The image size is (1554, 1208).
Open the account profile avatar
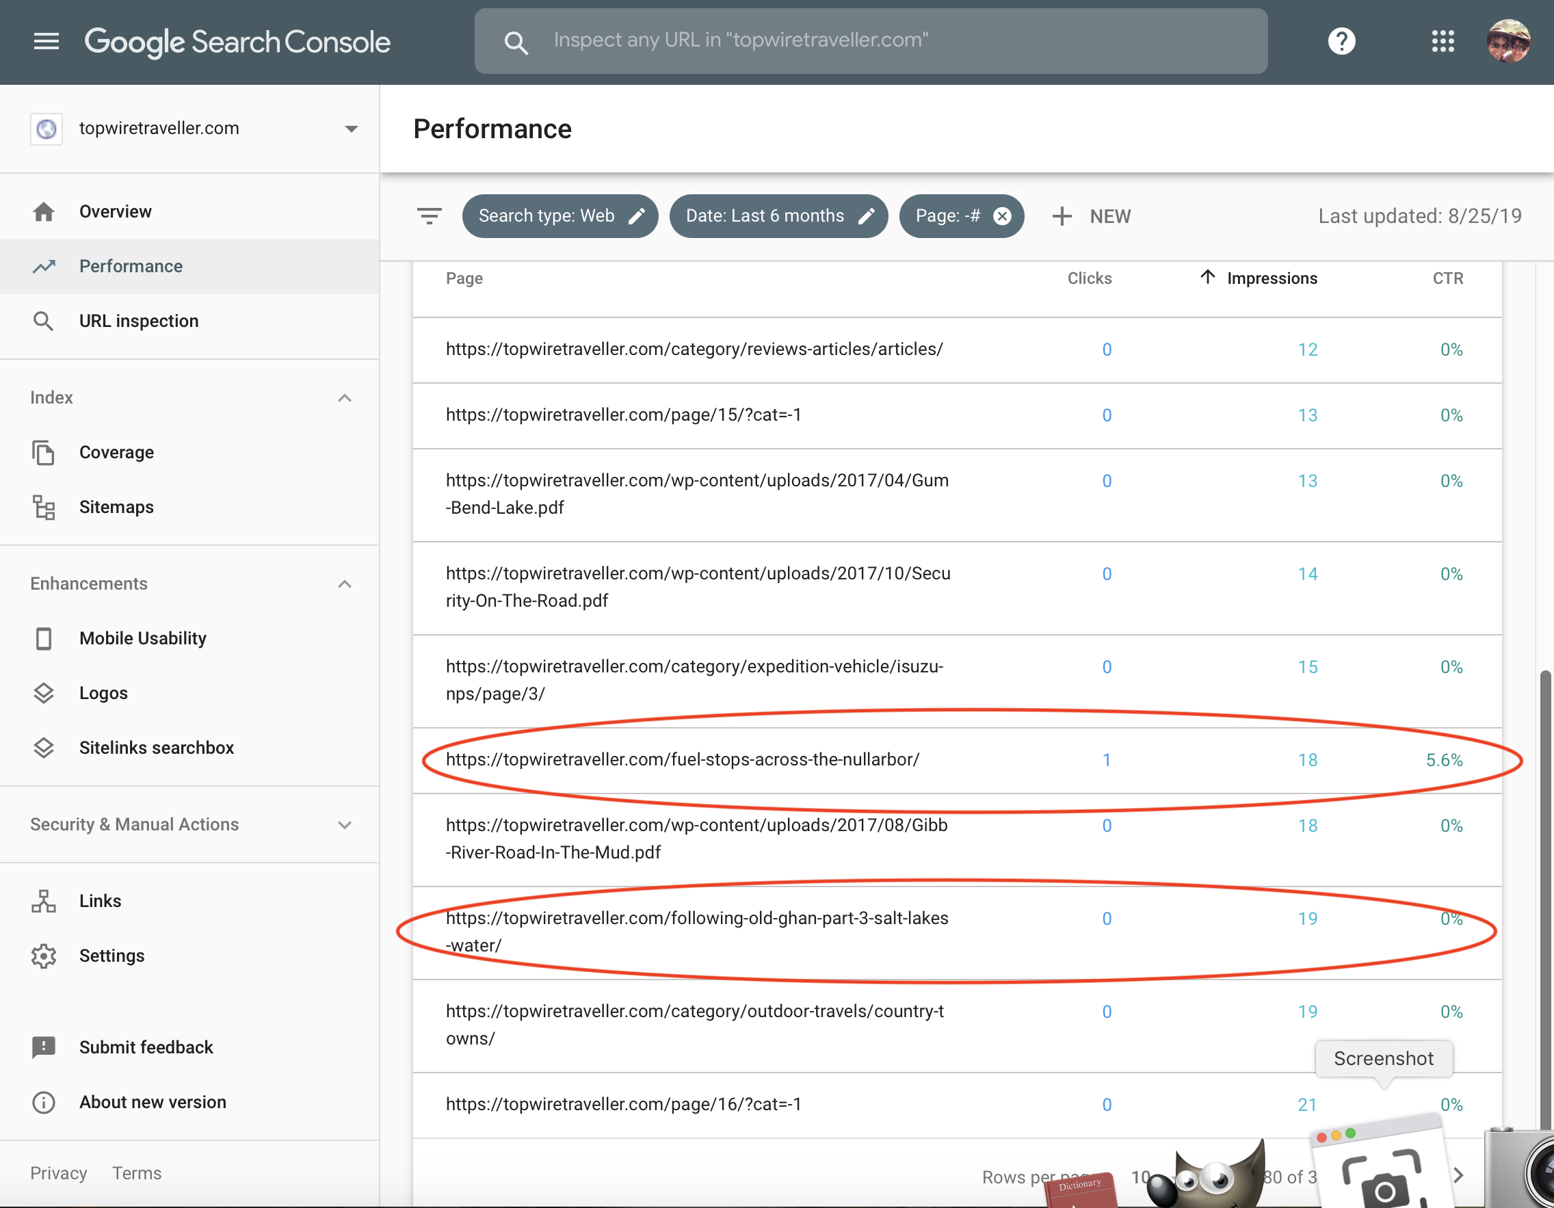click(1508, 41)
